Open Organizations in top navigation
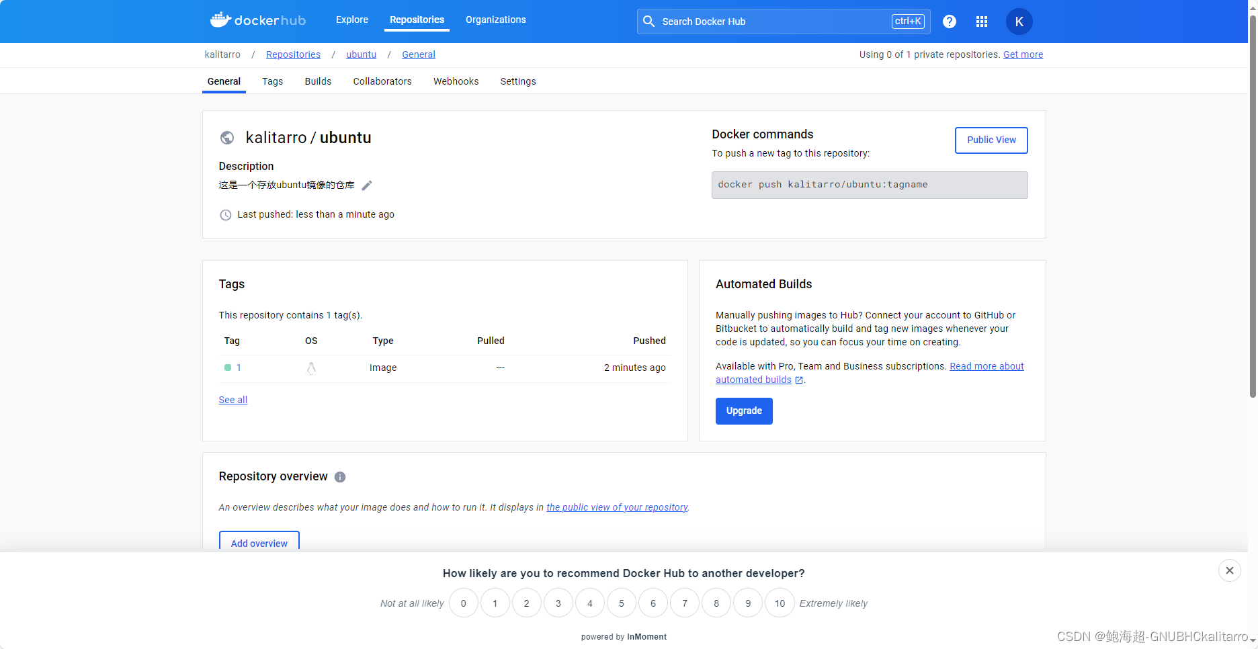Viewport: 1258px width, 649px height. pyautogui.click(x=496, y=19)
